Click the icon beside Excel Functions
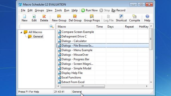 coord(59,77)
